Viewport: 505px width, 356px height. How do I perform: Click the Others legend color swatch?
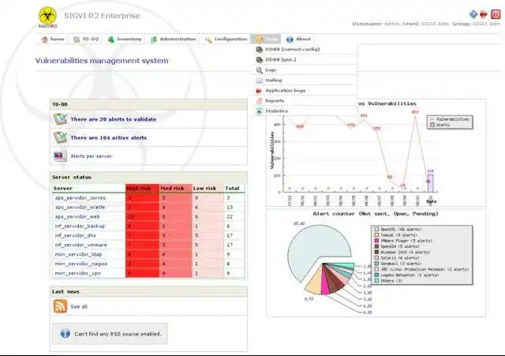[376, 280]
